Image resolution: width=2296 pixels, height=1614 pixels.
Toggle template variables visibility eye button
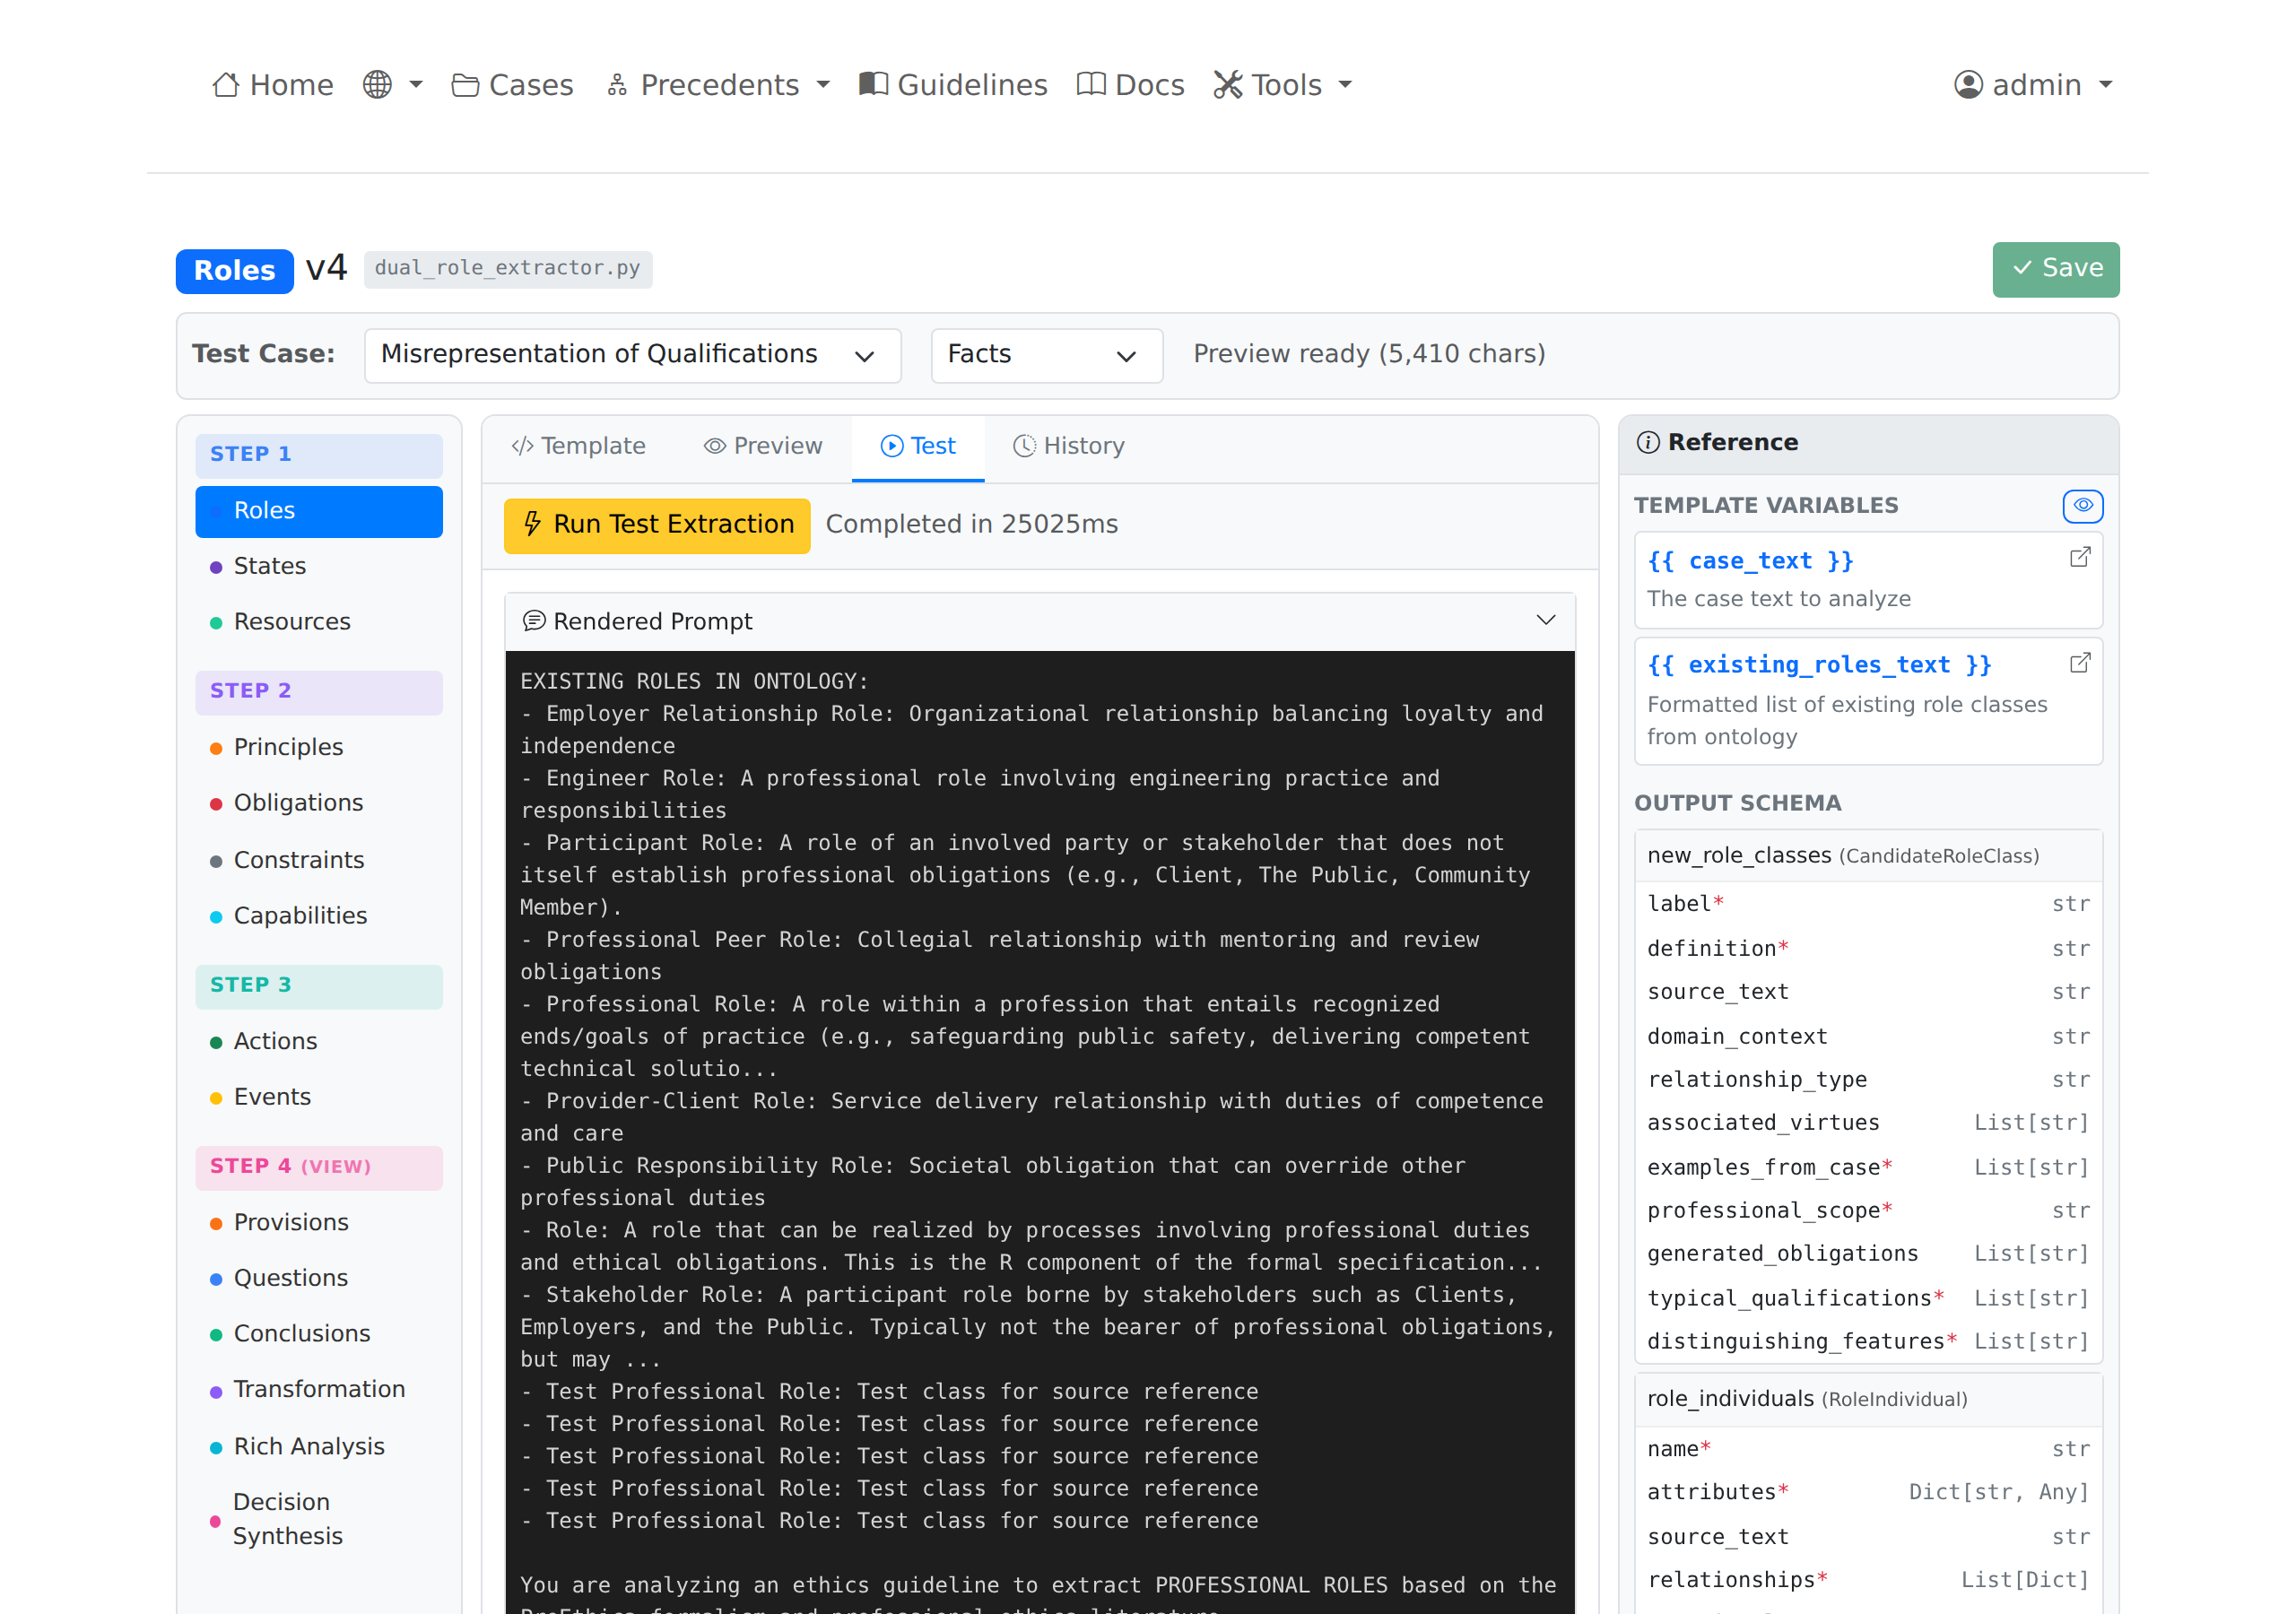pos(2083,506)
